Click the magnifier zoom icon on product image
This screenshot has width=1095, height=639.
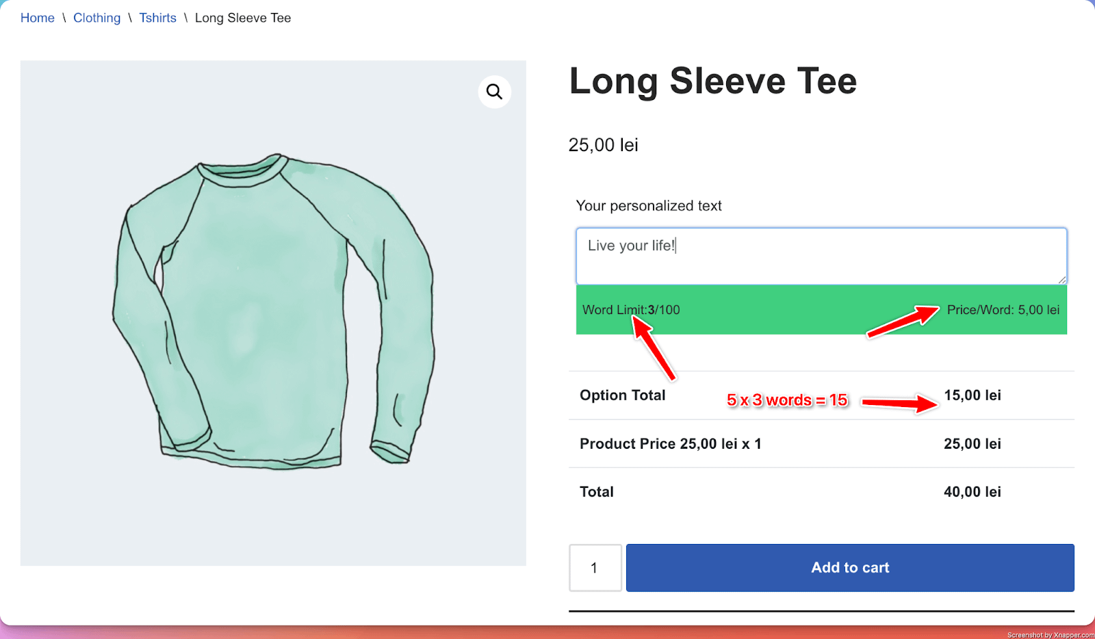(494, 92)
